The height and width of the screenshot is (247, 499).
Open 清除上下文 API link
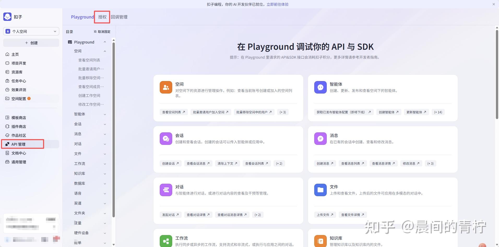[x=227, y=163]
